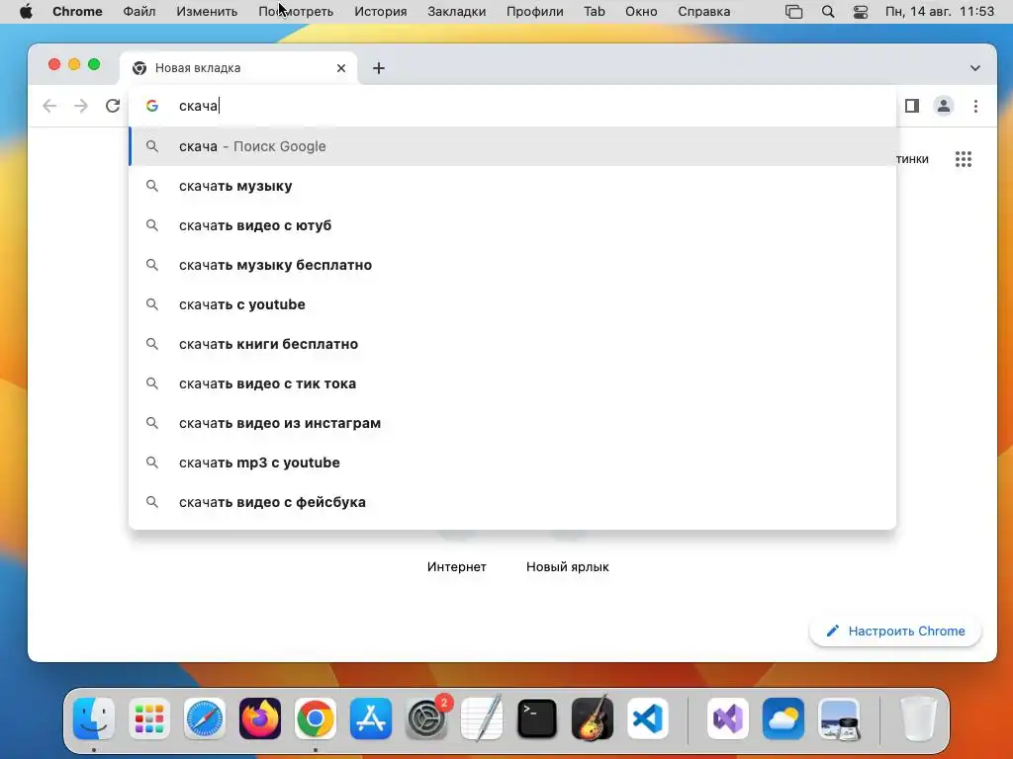Open Spotlight search in menu bar
This screenshot has width=1013, height=759.
click(828, 12)
